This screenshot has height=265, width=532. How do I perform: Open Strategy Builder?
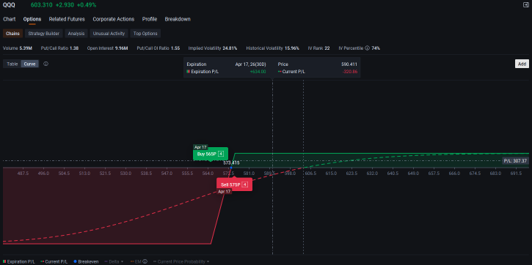coord(44,34)
